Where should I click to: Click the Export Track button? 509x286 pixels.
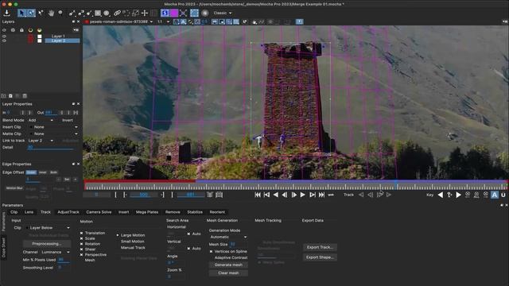pos(320,247)
